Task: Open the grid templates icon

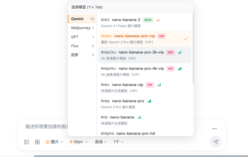Action: (37, 142)
